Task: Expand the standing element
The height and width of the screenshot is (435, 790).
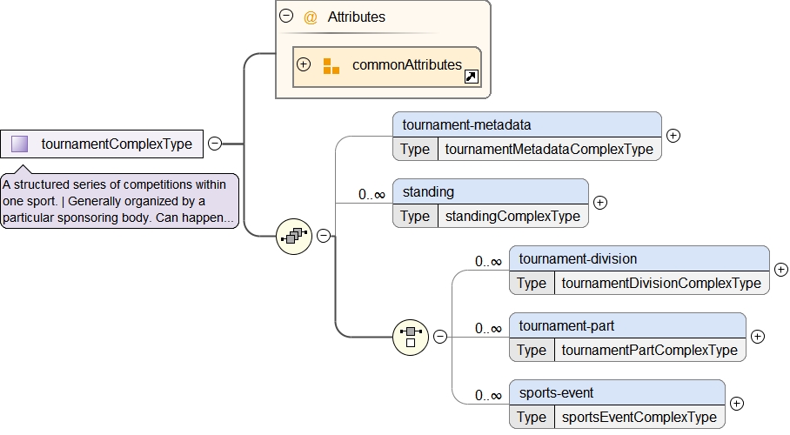Action: 599,203
